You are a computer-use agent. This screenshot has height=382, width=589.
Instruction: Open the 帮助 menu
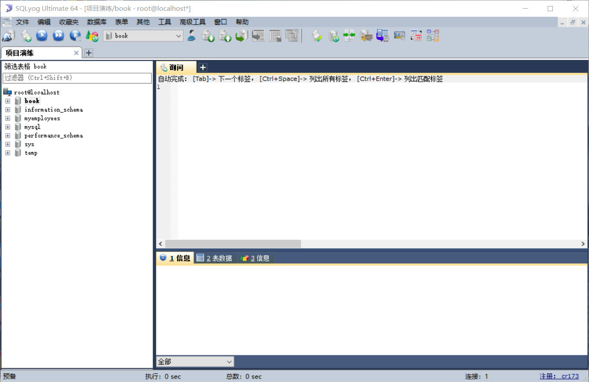pyautogui.click(x=242, y=22)
